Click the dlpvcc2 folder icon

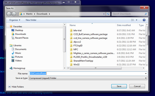71,42
